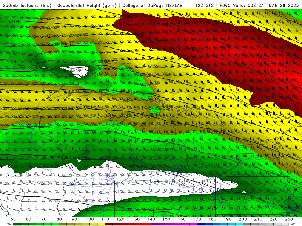Click the 10380 height contour label
302x226 pixels.
[x=72, y=108]
